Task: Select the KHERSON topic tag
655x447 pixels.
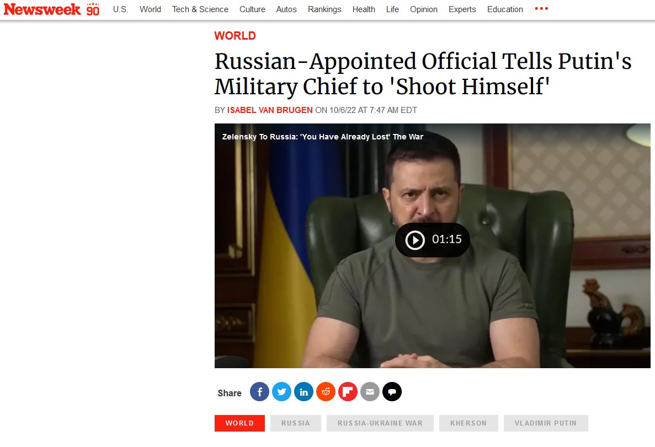Action: (468, 423)
